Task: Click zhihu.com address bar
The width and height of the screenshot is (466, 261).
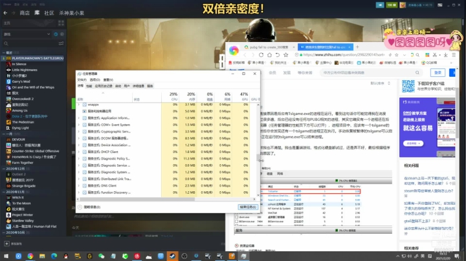Action: (x=343, y=55)
